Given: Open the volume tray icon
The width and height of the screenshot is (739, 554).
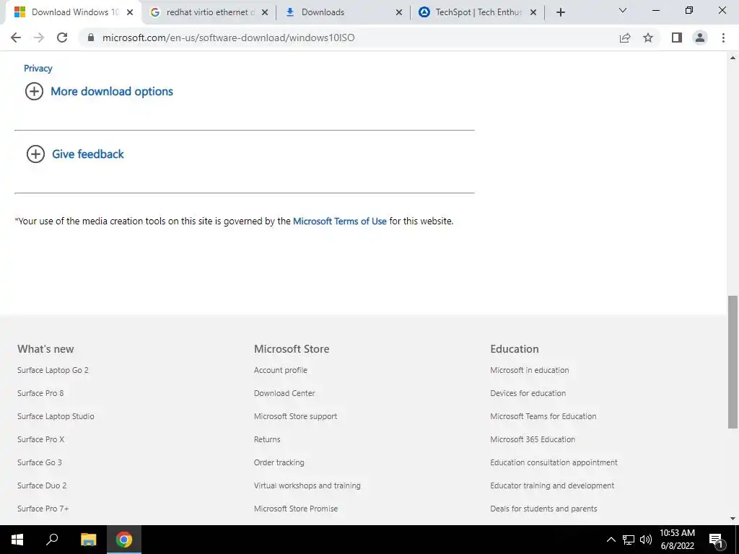Looking at the screenshot, I should [x=646, y=540].
